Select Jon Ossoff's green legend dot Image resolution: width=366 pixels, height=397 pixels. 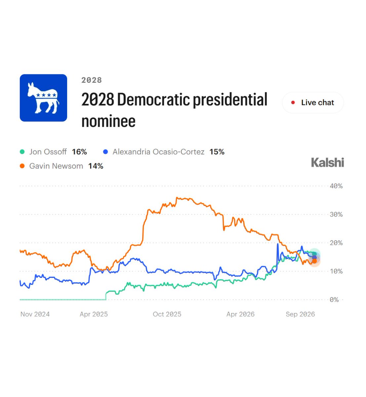(x=22, y=152)
